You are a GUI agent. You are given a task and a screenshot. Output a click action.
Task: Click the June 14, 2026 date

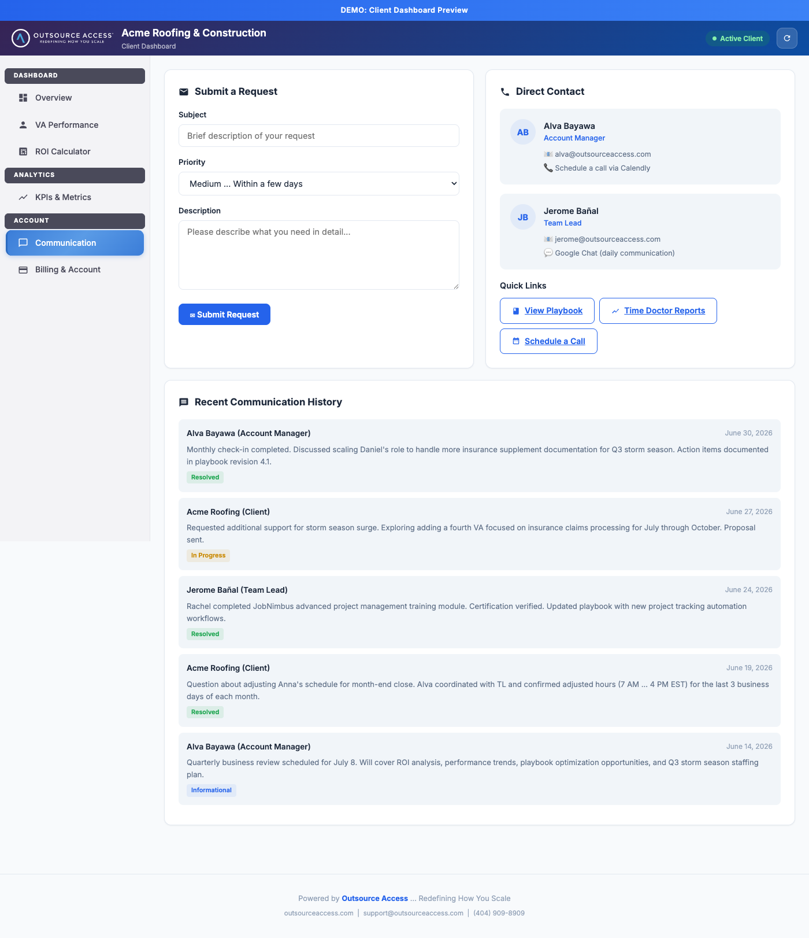click(x=749, y=747)
